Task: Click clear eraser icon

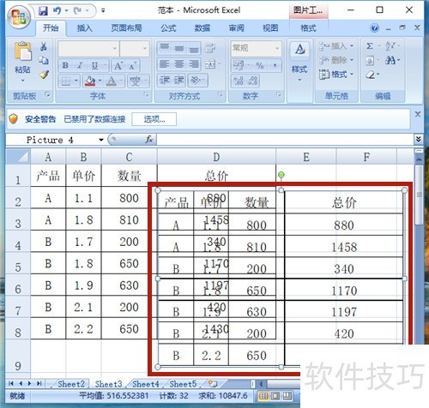Action: (x=370, y=75)
